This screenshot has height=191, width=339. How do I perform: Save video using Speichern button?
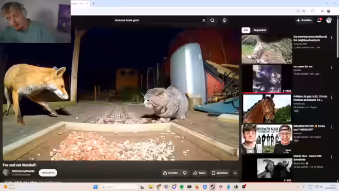(x=220, y=173)
